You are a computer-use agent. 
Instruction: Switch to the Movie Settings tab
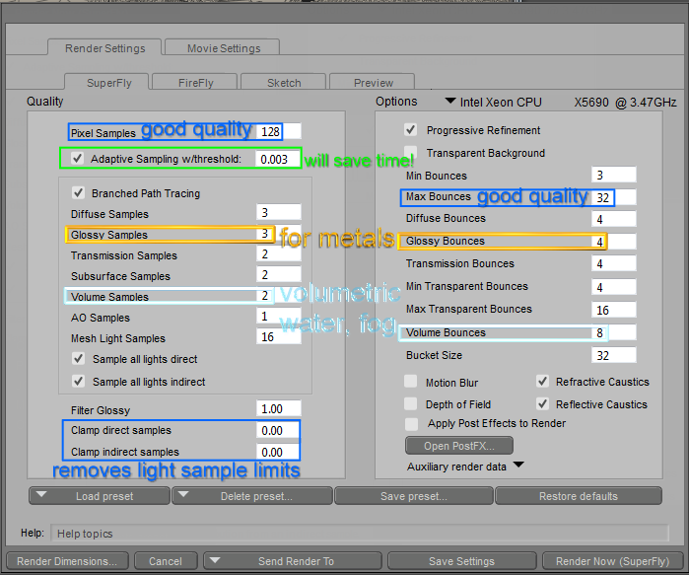point(224,48)
